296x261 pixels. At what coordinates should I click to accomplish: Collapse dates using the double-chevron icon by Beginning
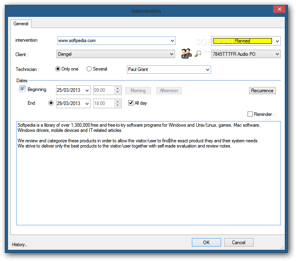pyautogui.click(x=22, y=89)
